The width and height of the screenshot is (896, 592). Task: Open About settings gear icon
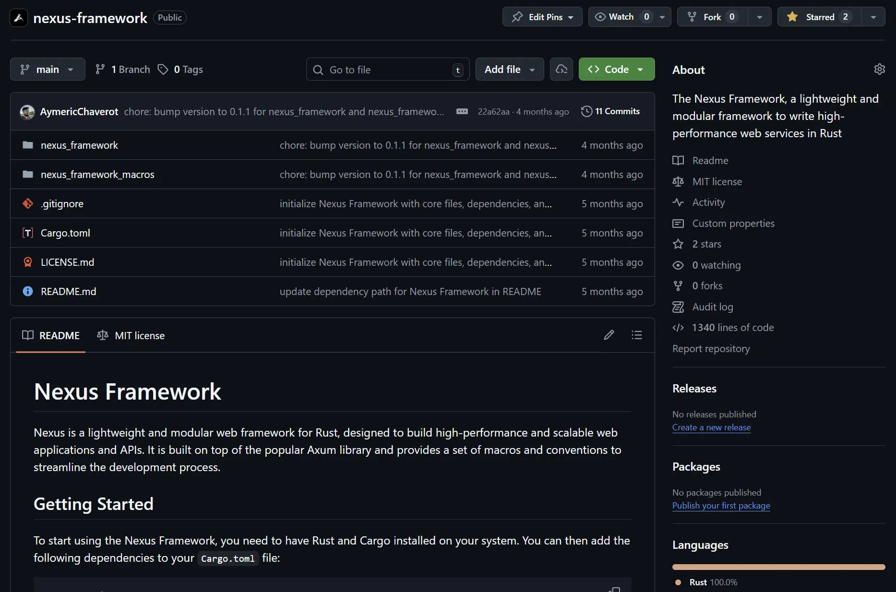pos(879,69)
